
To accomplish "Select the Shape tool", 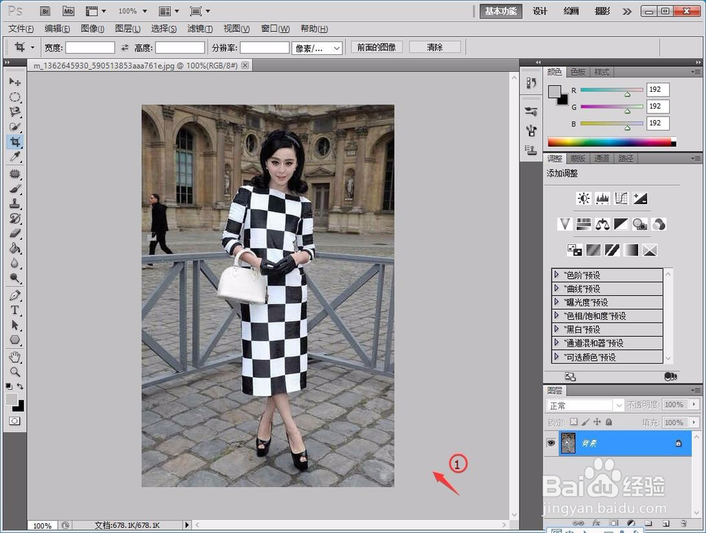I will point(15,340).
